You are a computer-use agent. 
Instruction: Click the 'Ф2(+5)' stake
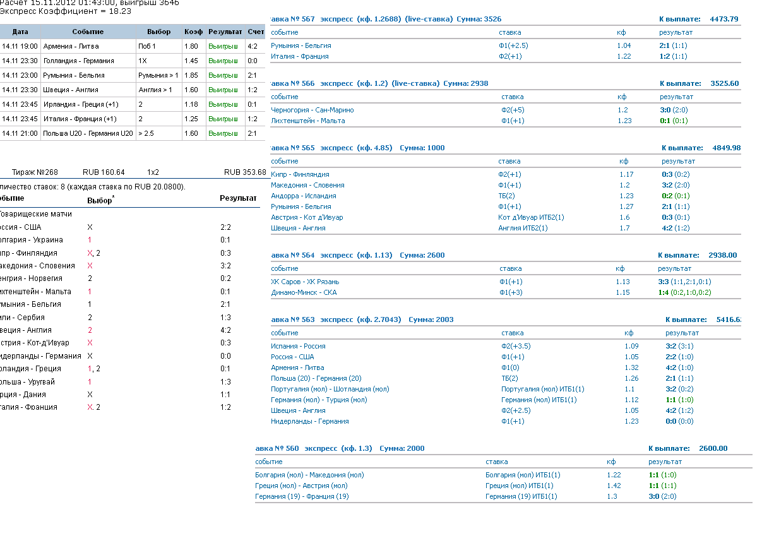(513, 110)
